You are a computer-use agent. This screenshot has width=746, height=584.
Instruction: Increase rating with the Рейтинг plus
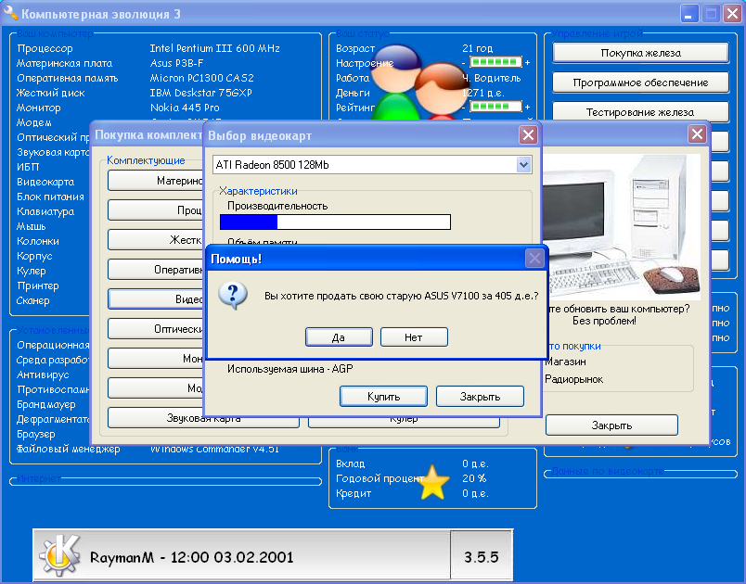[528, 107]
